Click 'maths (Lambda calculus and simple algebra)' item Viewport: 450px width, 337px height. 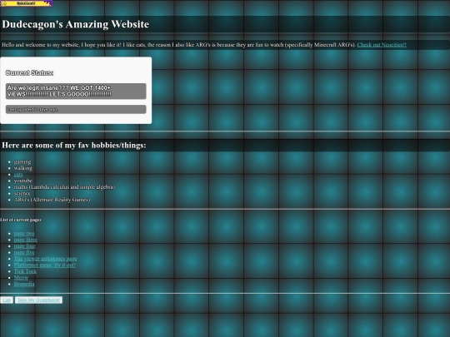(64, 187)
